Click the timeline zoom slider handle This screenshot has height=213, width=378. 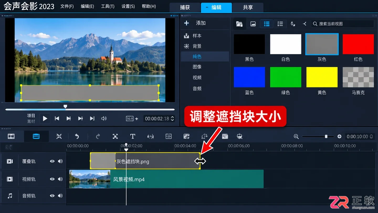point(326,136)
